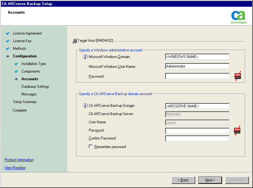Viewport: 253px width, 188px height.
Task: Click the info icon beside Microsoft Windows Domain
Action: coord(85,57)
